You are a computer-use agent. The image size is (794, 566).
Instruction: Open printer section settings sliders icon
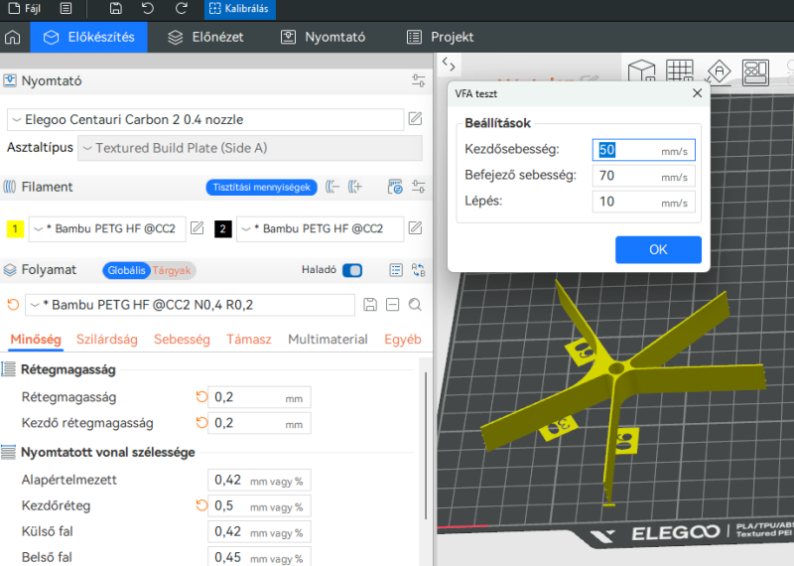pos(418,80)
